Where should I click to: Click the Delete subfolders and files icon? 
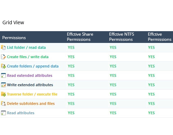pos(3,103)
